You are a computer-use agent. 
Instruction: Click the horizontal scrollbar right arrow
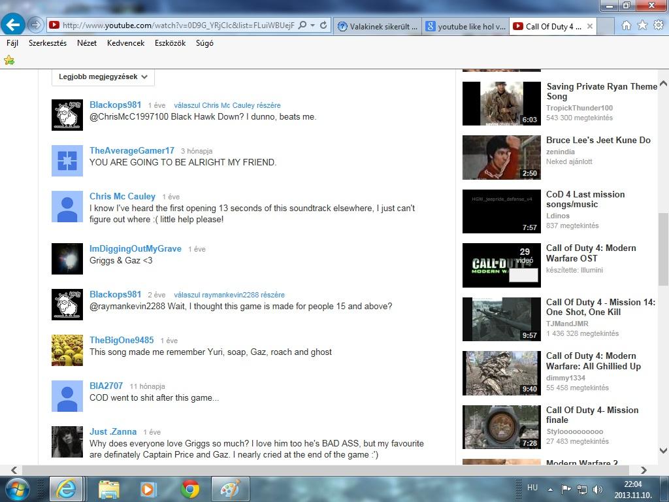(644, 470)
